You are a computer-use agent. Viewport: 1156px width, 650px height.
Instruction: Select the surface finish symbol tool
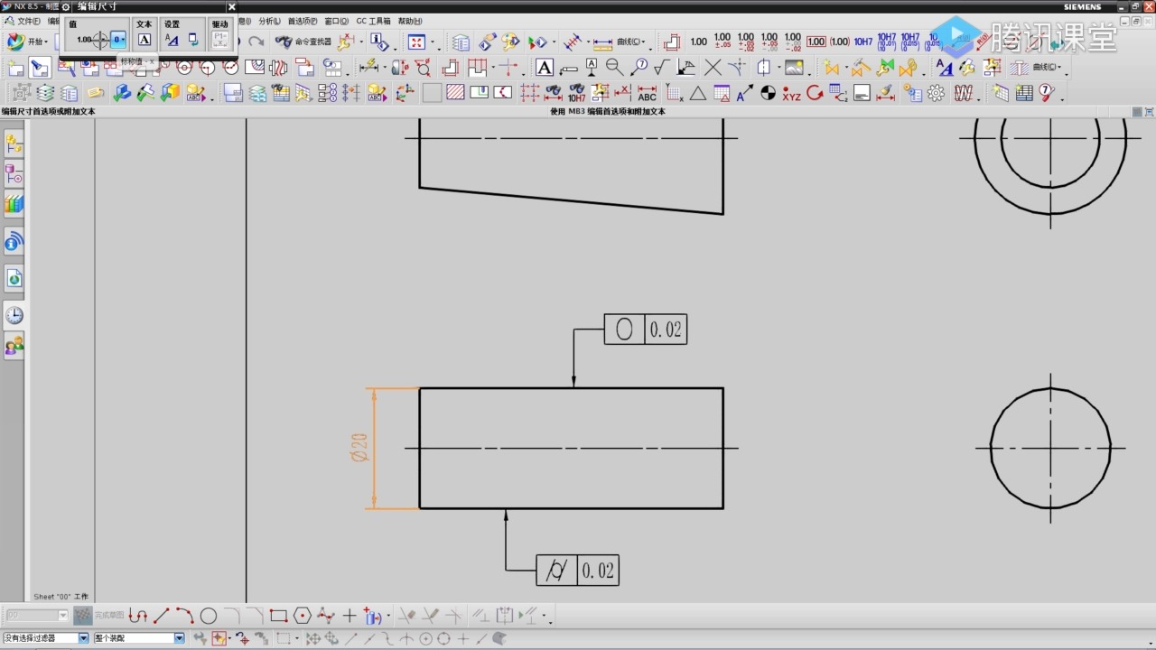click(x=662, y=68)
